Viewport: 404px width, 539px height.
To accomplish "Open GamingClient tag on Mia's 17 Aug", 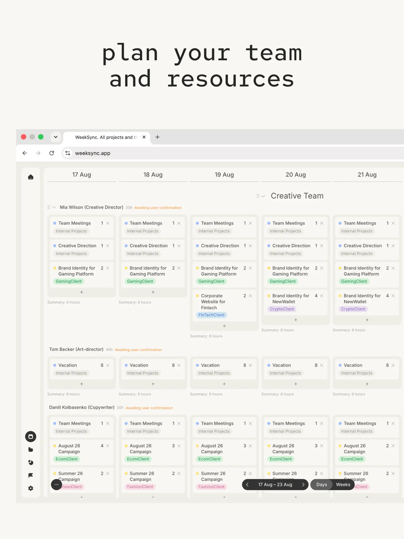I will [69, 281].
